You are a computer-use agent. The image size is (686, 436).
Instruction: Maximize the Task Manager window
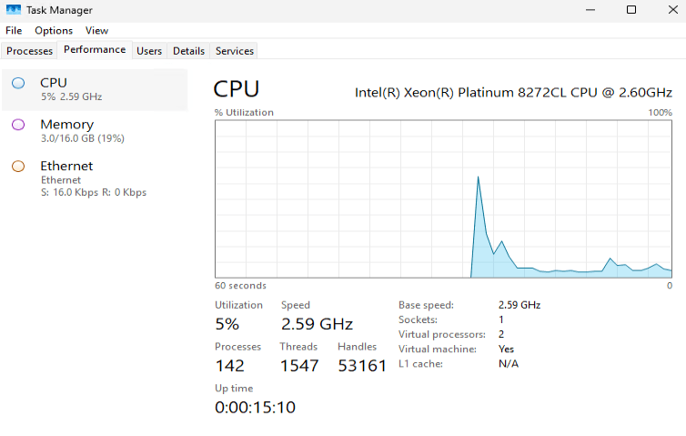(x=631, y=10)
